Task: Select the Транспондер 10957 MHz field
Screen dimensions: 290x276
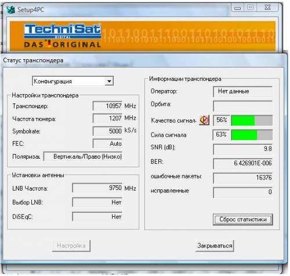Action: 107,106
